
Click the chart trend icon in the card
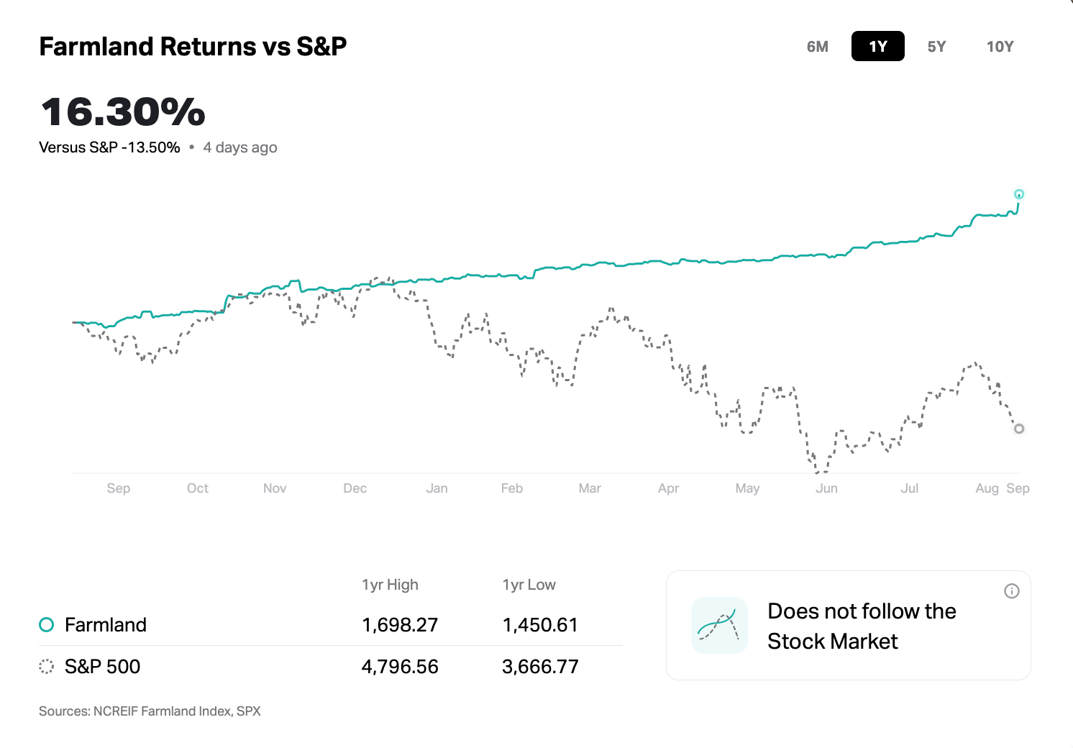click(719, 626)
